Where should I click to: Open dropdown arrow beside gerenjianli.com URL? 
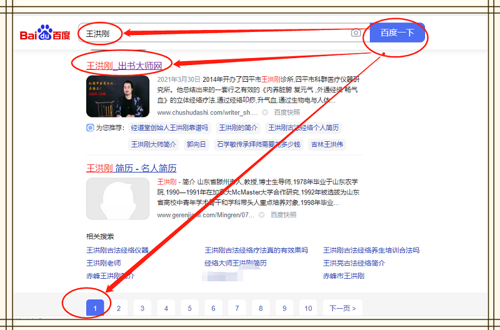point(264,215)
